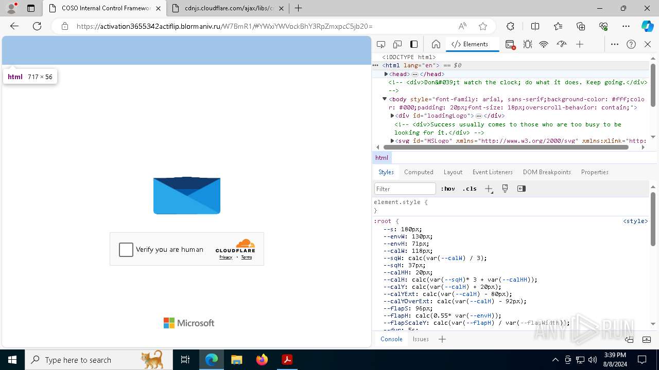Open the <style> source link
The height and width of the screenshot is (370, 659).
(x=635, y=221)
